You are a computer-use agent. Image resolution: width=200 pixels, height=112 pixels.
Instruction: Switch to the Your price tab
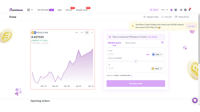coord(130,43)
